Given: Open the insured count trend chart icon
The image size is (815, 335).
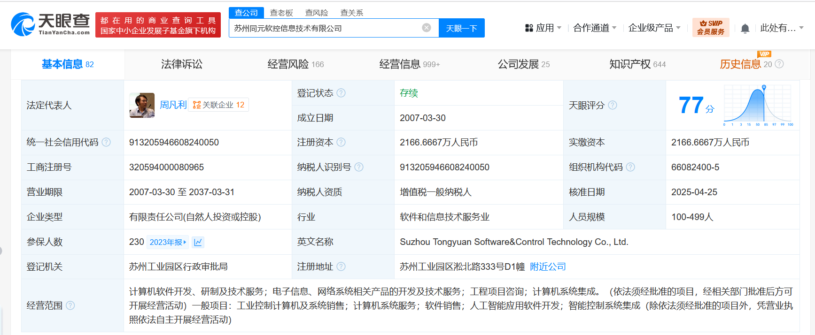Looking at the screenshot, I should click(198, 242).
